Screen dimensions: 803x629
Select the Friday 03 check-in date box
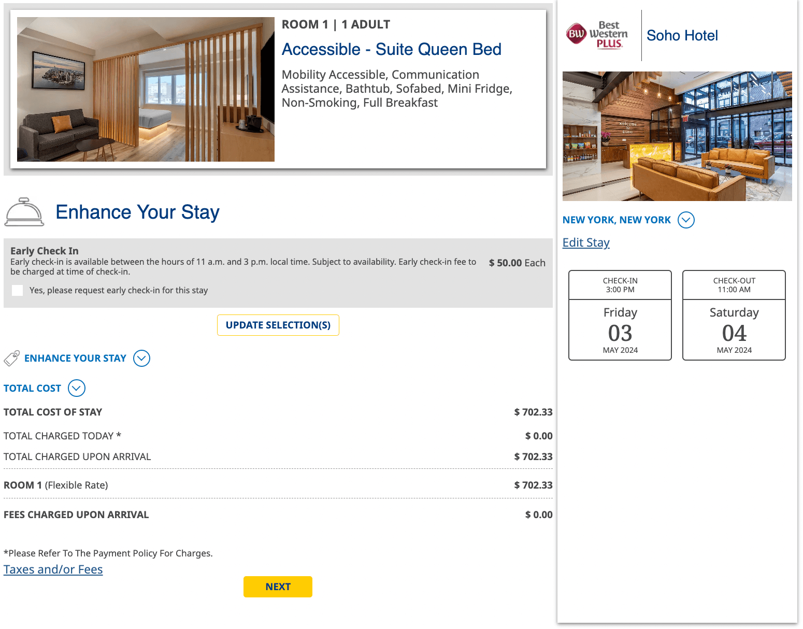pyautogui.click(x=620, y=315)
